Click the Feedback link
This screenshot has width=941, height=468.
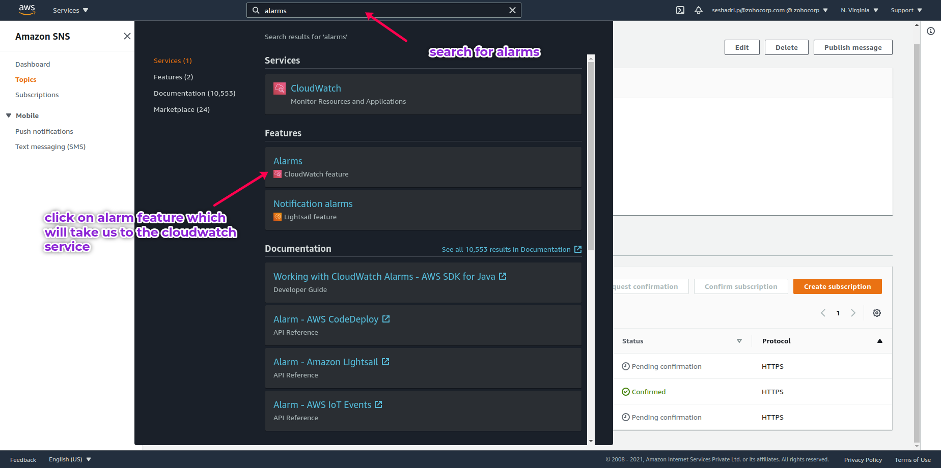(x=23, y=460)
